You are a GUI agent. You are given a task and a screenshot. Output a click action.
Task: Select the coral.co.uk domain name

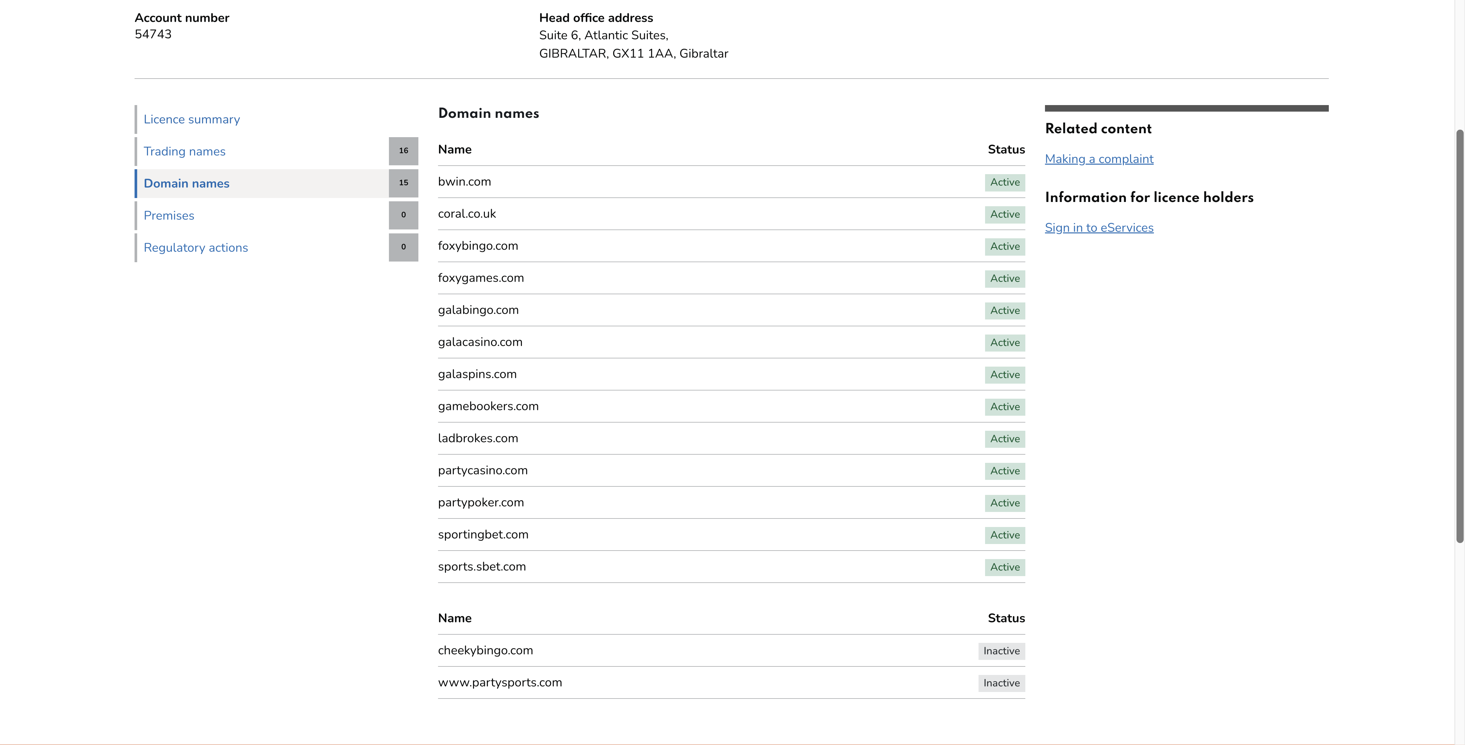tap(467, 214)
